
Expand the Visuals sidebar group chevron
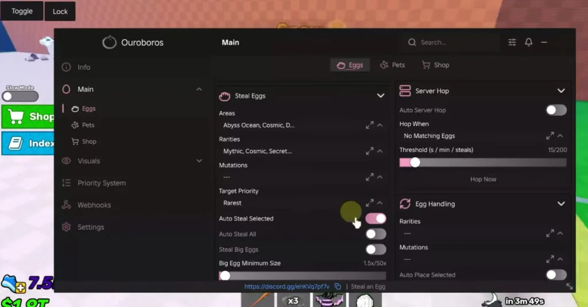tap(199, 161)
